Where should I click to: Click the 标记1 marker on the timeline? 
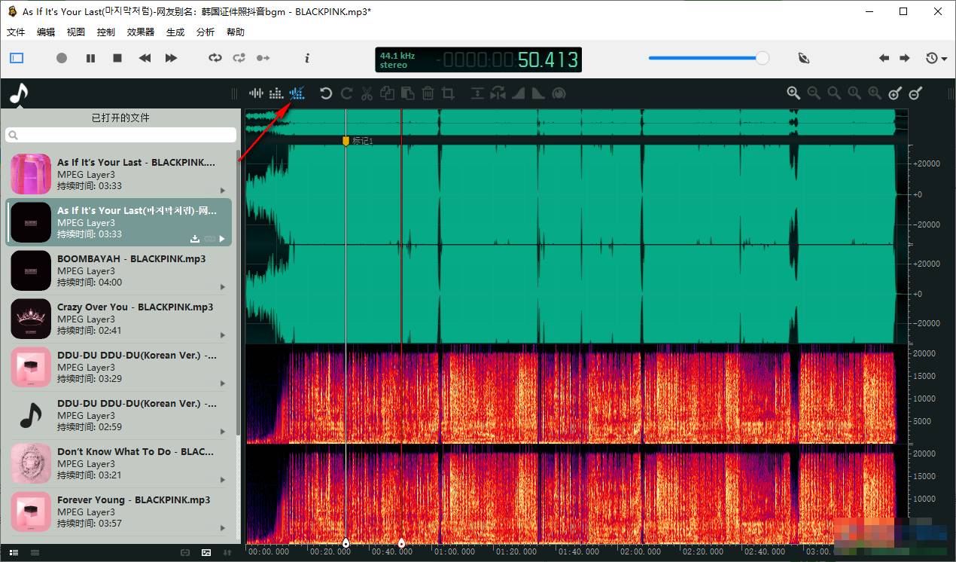(x=346, y=140)
